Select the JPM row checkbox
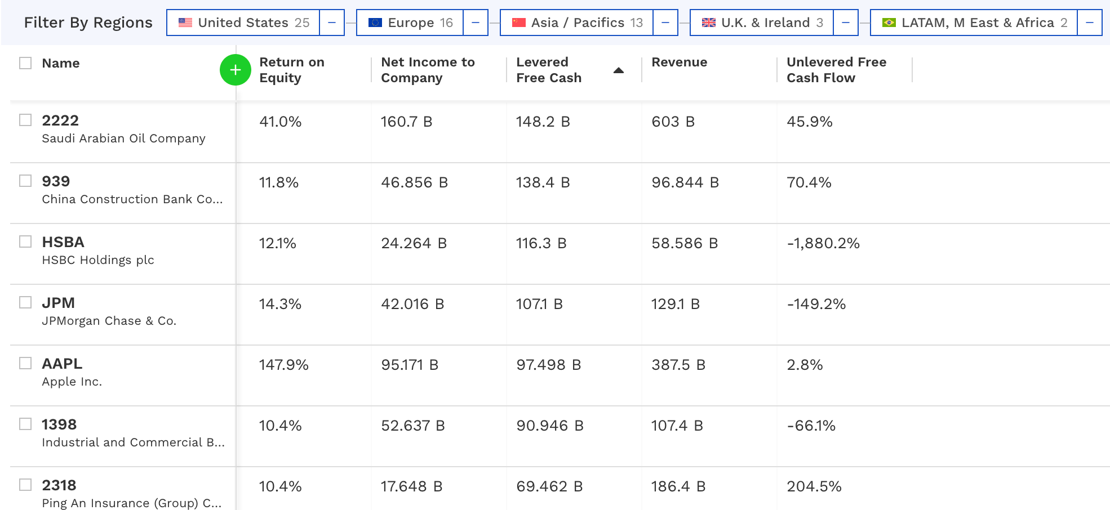This screenshot has width=1110, height=510. coord(25,302)
